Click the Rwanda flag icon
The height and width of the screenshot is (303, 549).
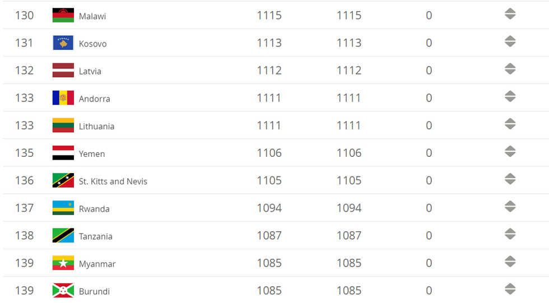[x=63, y=208]
